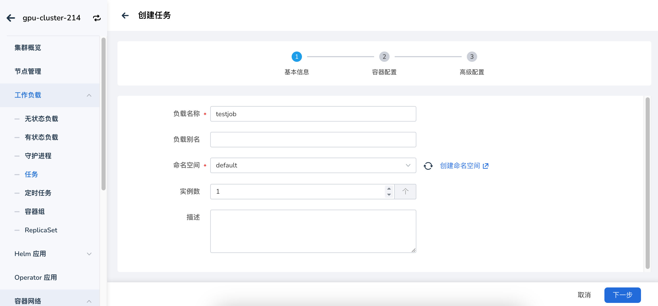This screenshot has width=658, height=306.
Task: Click back arrow next to 创建任务
Action: 125,15
